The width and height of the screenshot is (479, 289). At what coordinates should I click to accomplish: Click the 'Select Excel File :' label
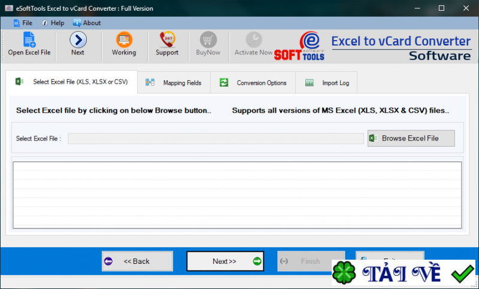point(38,139)
